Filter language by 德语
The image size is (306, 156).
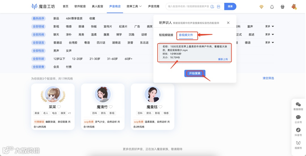[x=248, y=42]
